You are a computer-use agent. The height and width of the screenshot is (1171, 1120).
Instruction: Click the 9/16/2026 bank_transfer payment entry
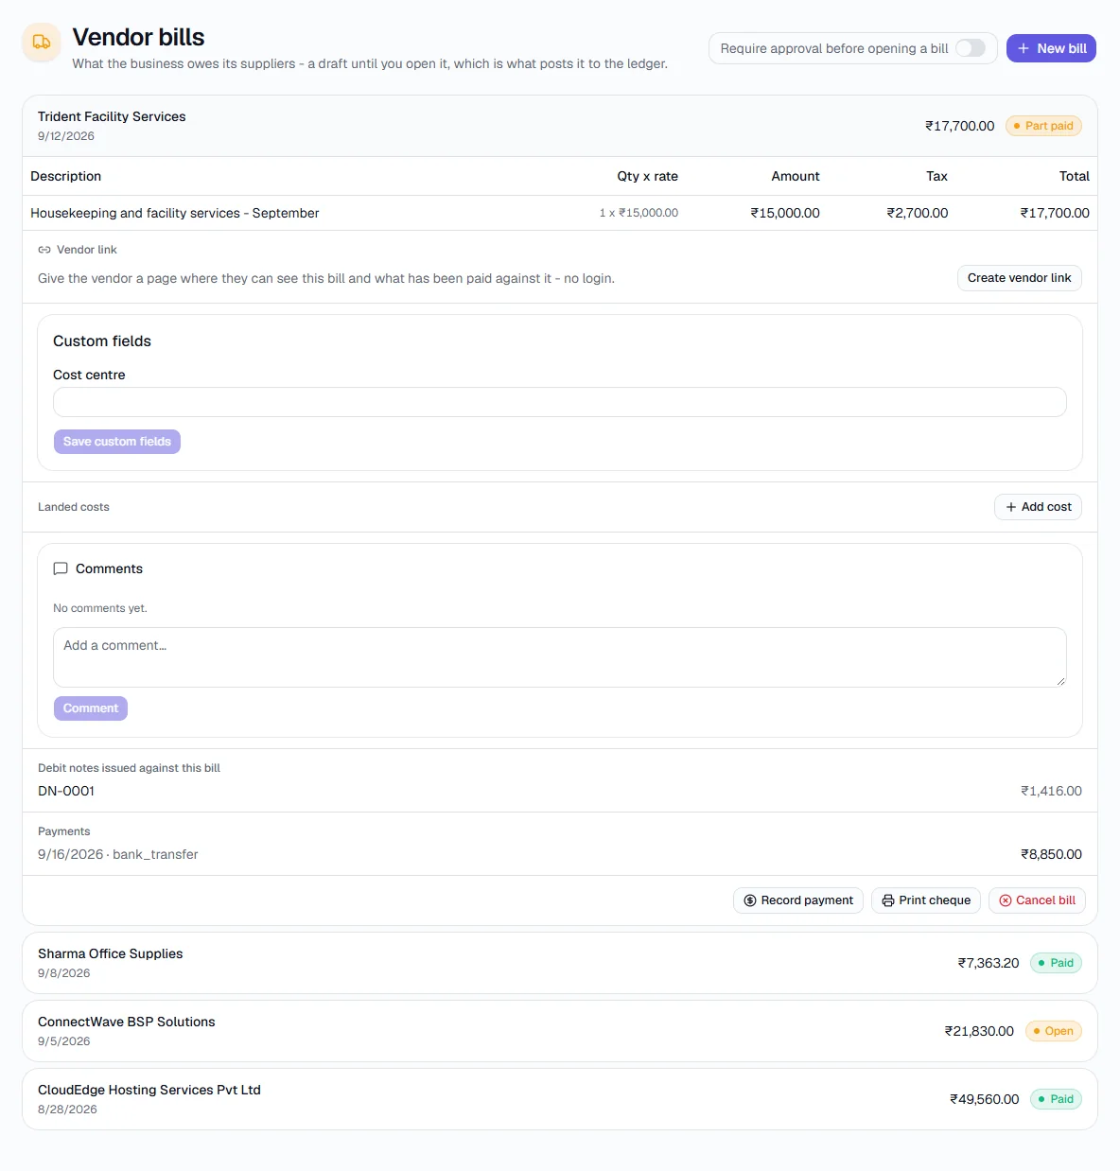click(118, 854)
